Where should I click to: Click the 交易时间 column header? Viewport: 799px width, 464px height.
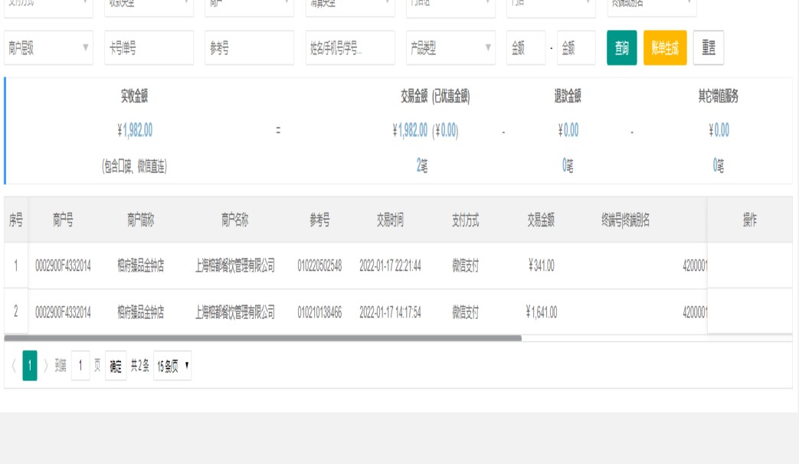coord(390,221)
